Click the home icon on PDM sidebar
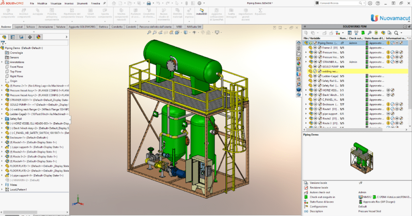Viewport: 412px width, 216px height. click(x=299, y=42)
